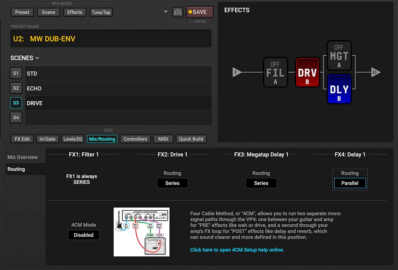Image resolution: width=398 pixels, height=270 pixels.
Task: Open the MIDI tab
Action: point(163,139)
